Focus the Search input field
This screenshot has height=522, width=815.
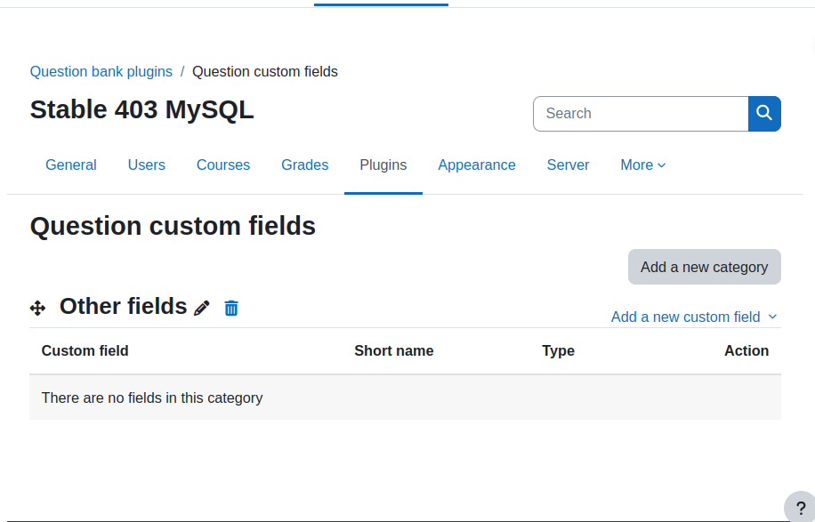pos(641,114)
